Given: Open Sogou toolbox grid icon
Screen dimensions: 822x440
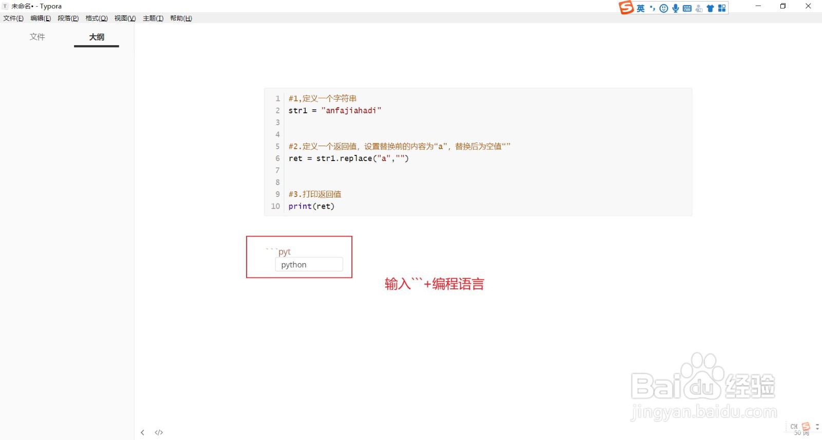Looking at the screenshot, I should click(x=722, y=8).
